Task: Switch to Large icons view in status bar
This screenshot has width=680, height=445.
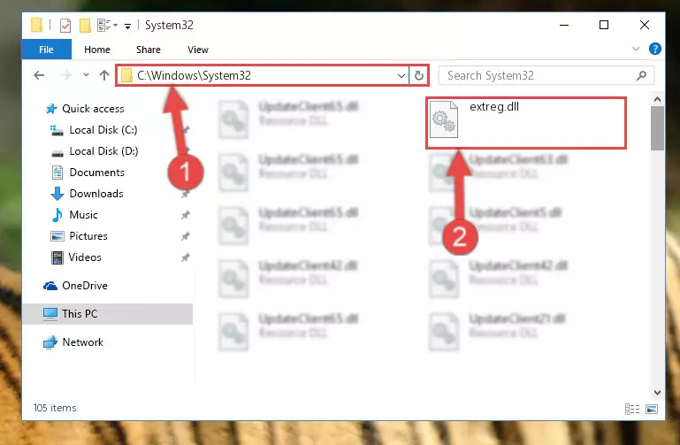Action: [652, 409]
